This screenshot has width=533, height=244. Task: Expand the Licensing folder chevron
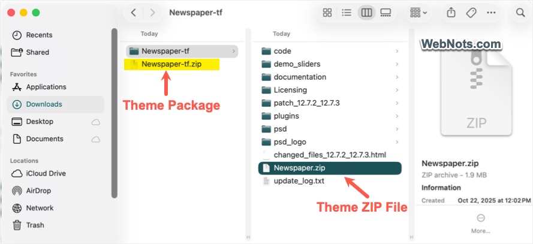tap(397, 90)
